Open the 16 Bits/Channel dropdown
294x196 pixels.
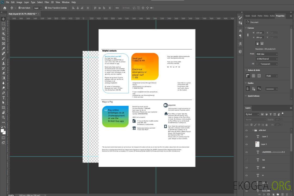point(267,59)
